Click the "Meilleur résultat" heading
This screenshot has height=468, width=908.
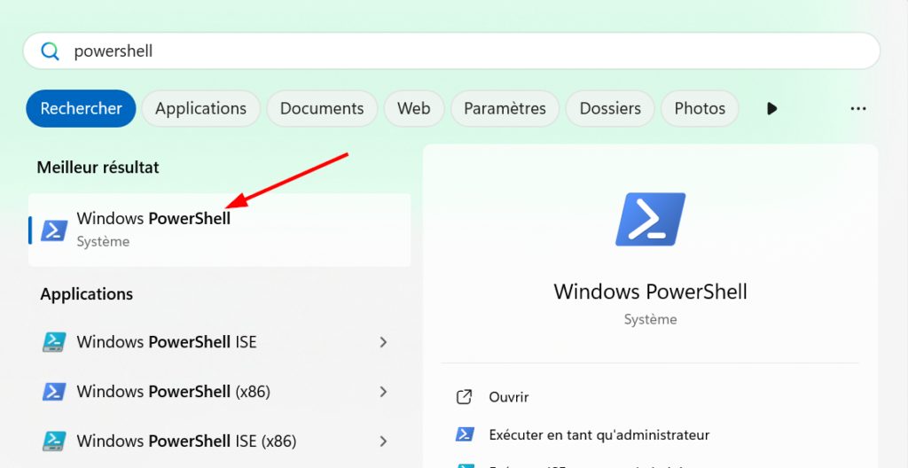(x=98, y=168)
